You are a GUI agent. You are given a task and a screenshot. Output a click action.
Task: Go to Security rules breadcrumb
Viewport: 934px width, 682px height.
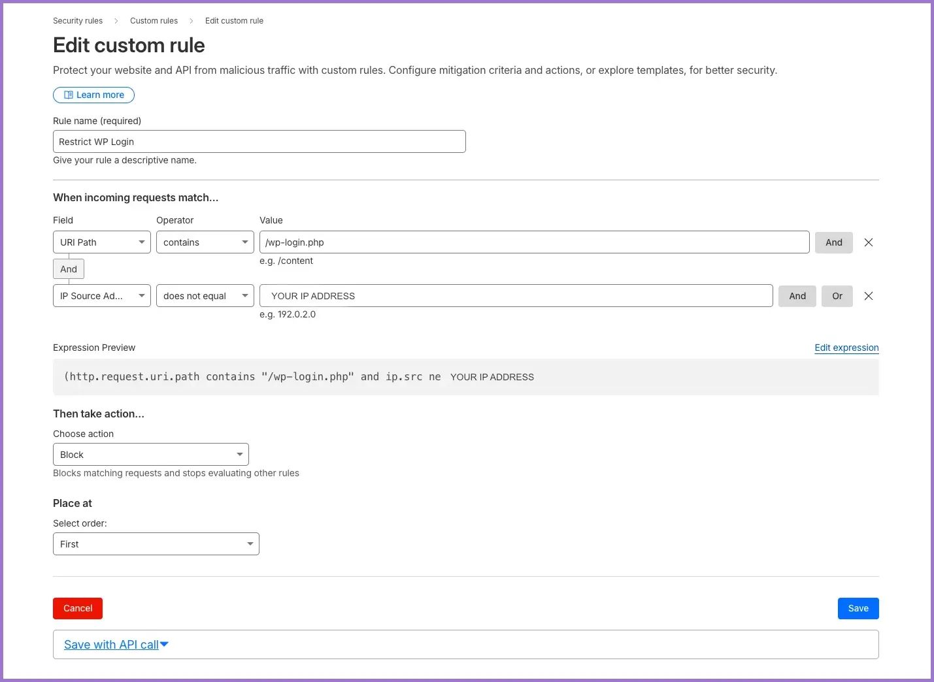(x=78, y=21)
